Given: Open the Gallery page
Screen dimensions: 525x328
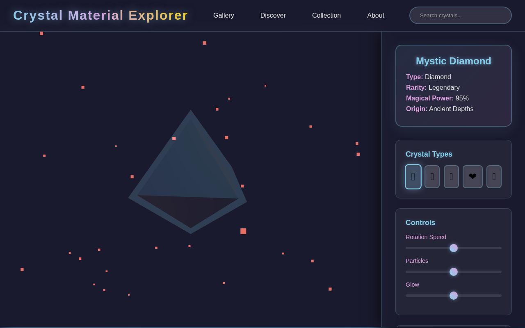Looking at the screenshot, I should point(224,15).
